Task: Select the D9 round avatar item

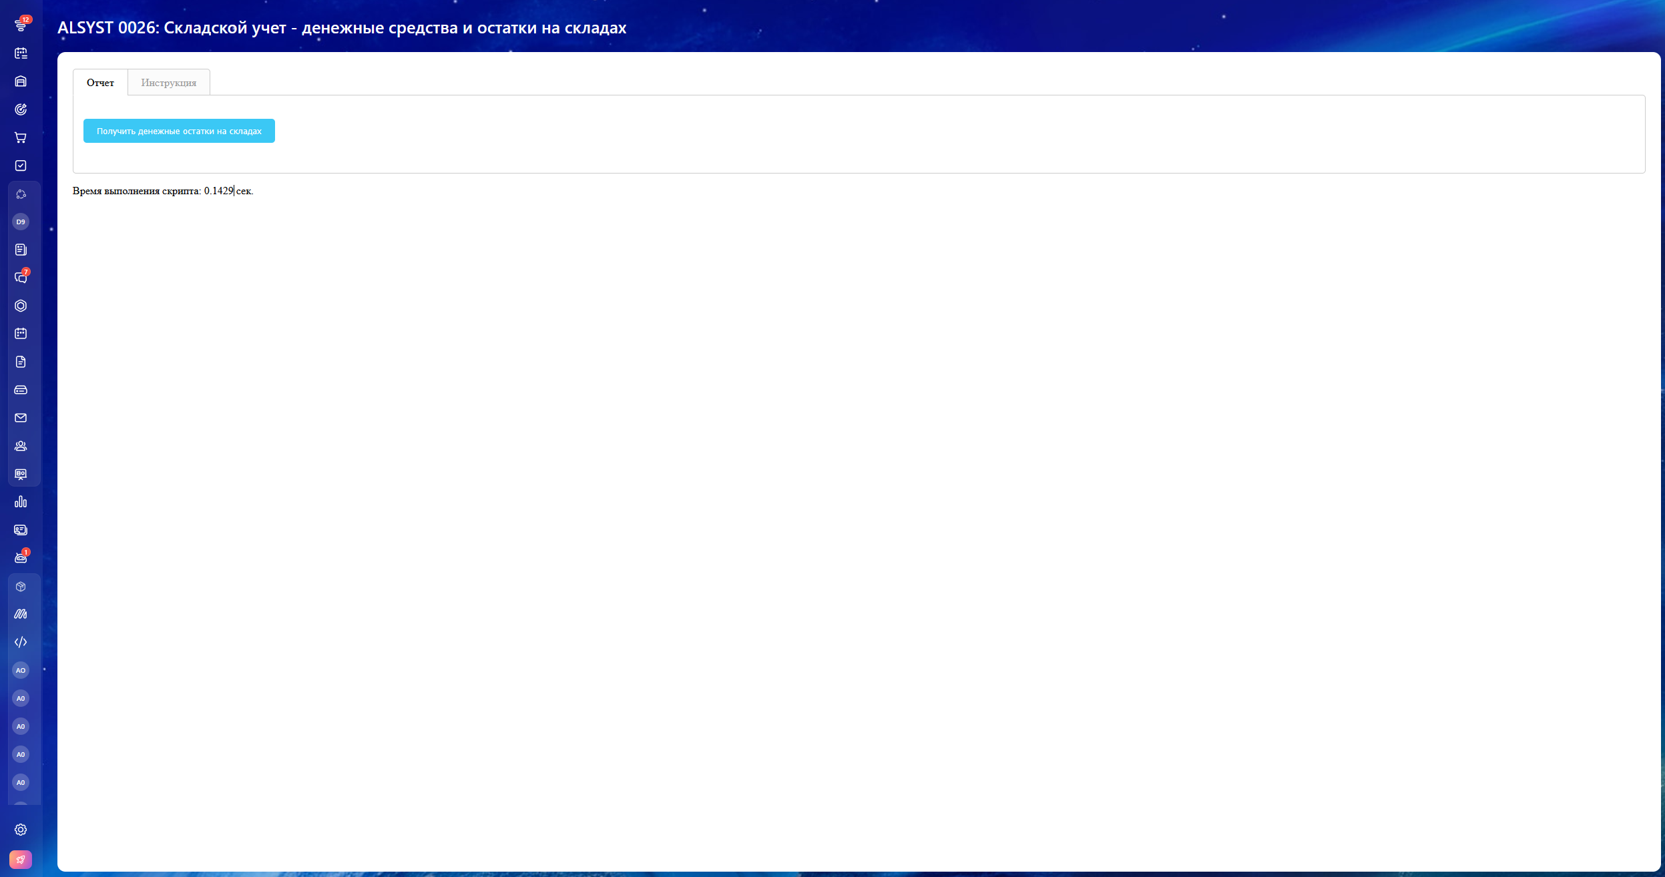Action: click(x=21, y=222)
